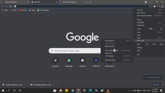Select New Incognito window from menu
165x93 pixels.
(x=149, y=16)
